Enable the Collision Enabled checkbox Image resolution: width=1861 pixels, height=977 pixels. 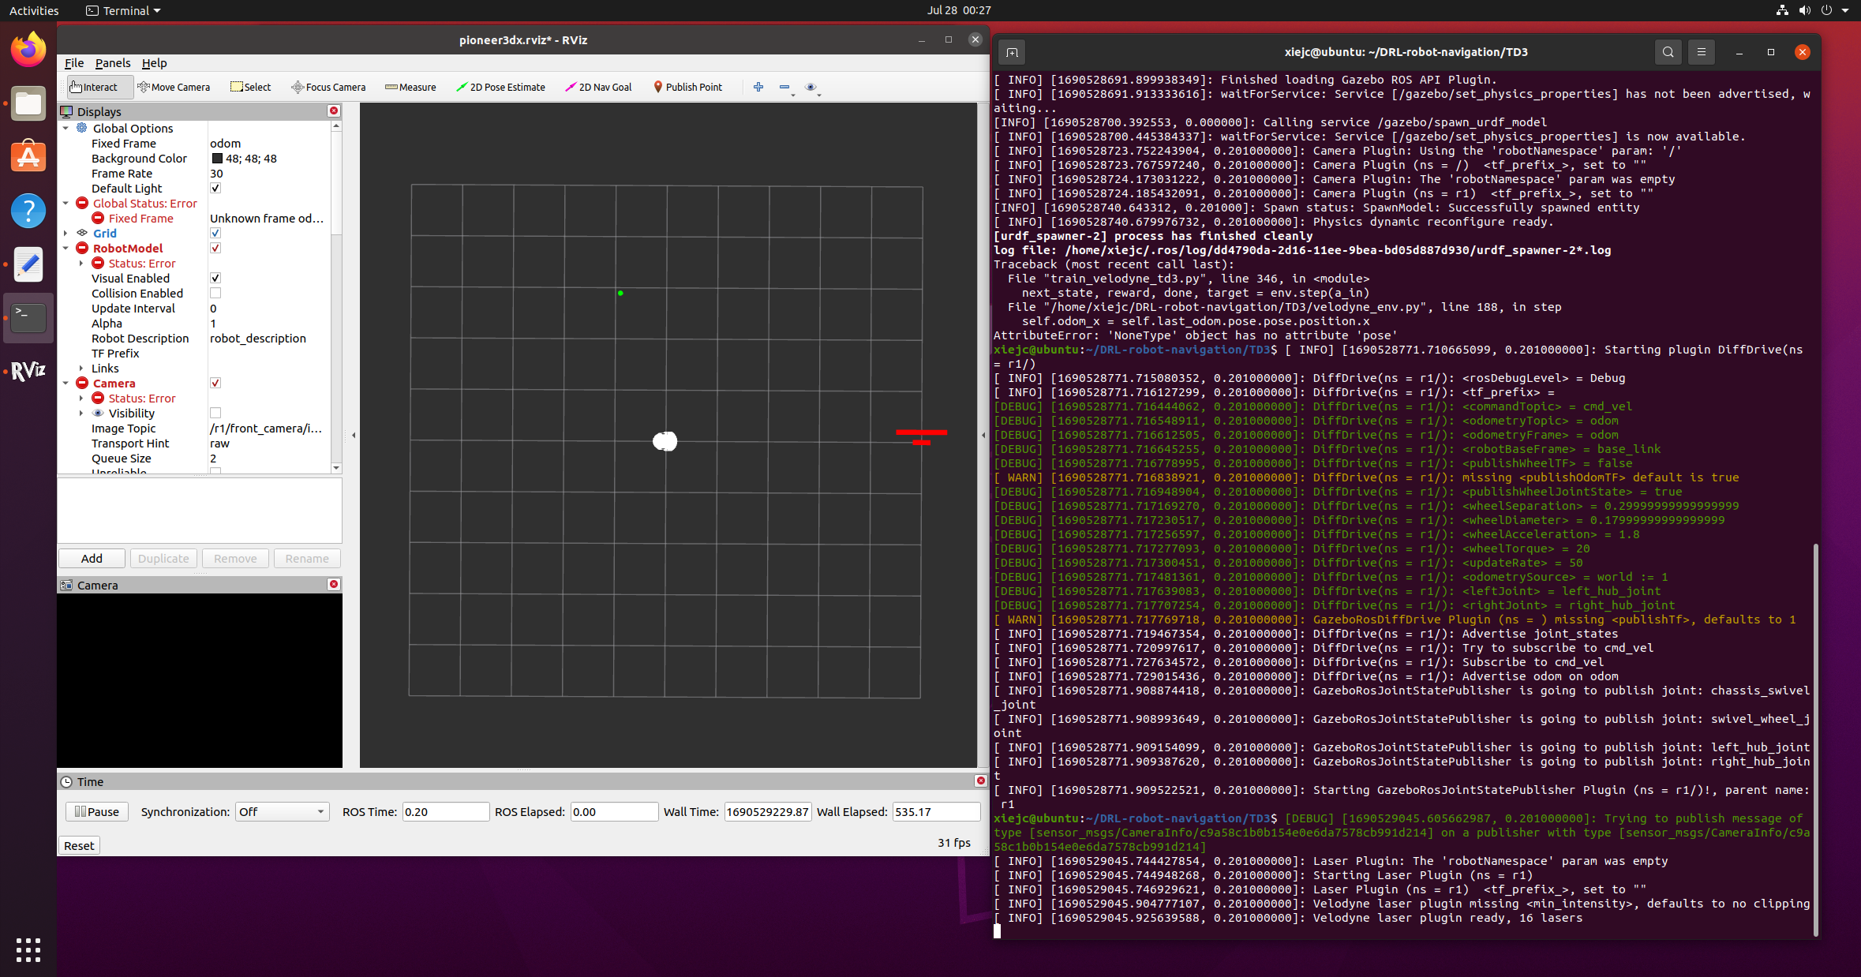[215, 293]
